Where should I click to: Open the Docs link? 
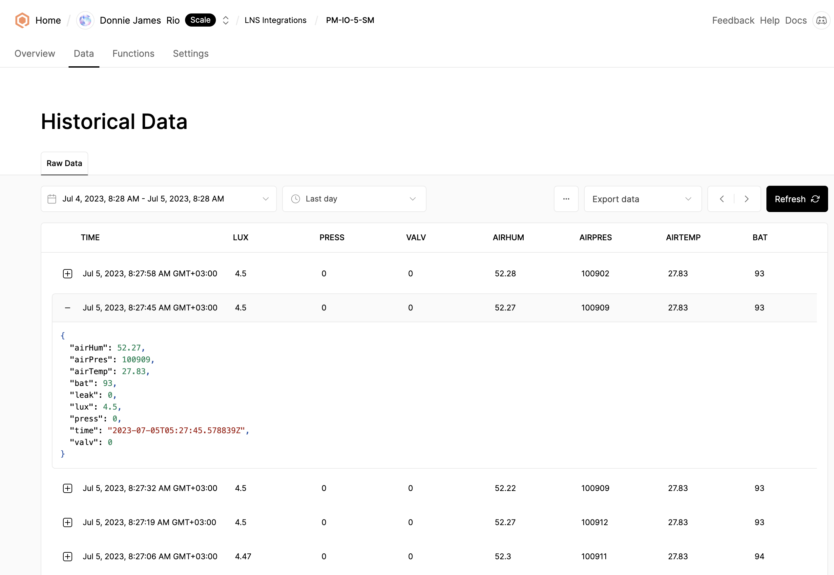[796, 20]
